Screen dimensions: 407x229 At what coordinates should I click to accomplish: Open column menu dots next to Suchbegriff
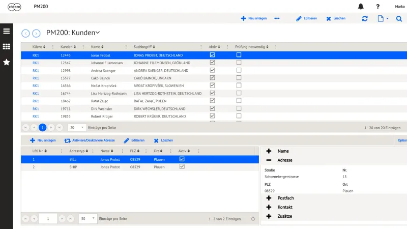point(201,47)
